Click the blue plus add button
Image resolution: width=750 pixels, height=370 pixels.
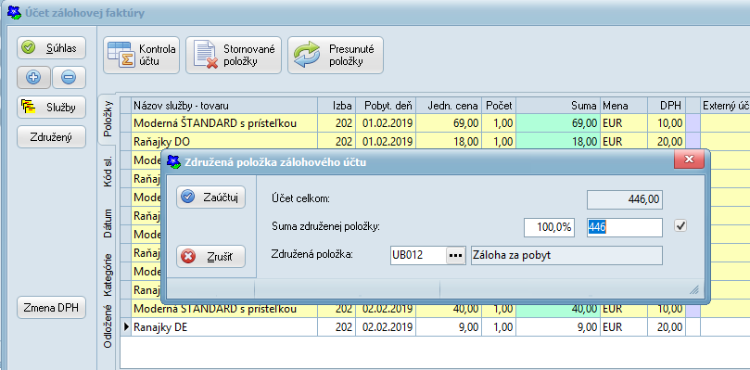[x=33, y=78]
